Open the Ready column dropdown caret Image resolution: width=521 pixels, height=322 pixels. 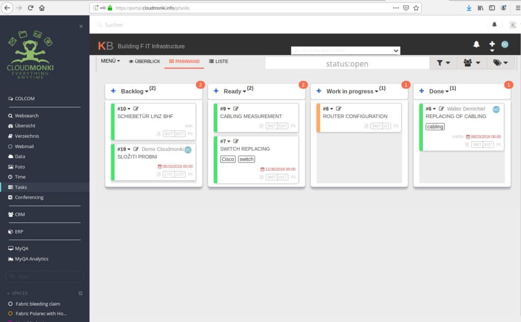(244, 92)
